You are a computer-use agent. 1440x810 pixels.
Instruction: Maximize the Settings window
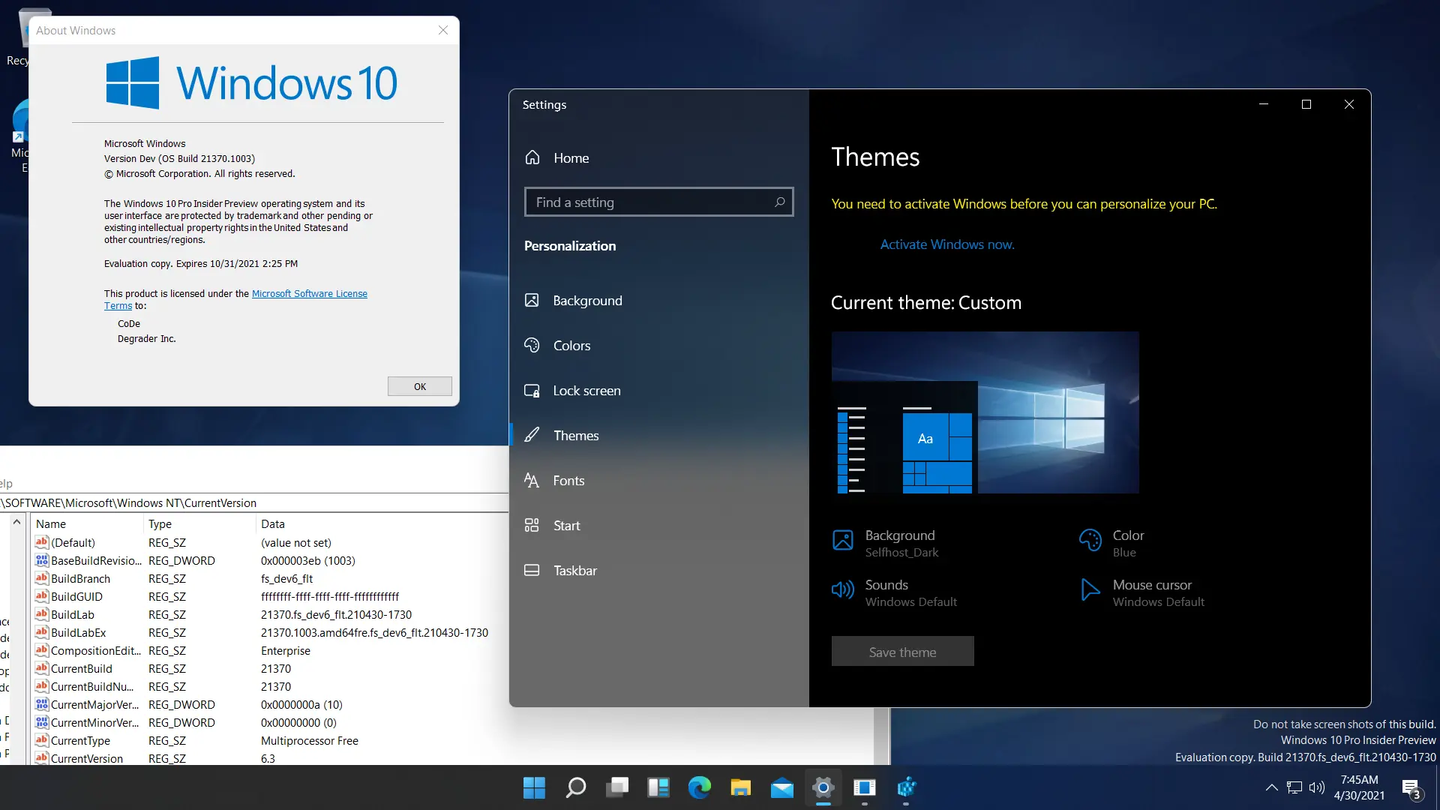[x=1306, y=105]
